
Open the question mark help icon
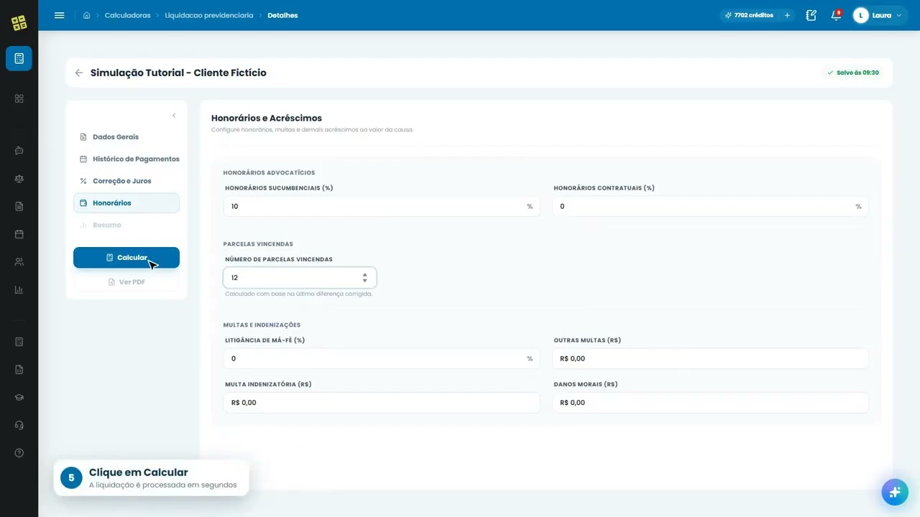(19, 453)
